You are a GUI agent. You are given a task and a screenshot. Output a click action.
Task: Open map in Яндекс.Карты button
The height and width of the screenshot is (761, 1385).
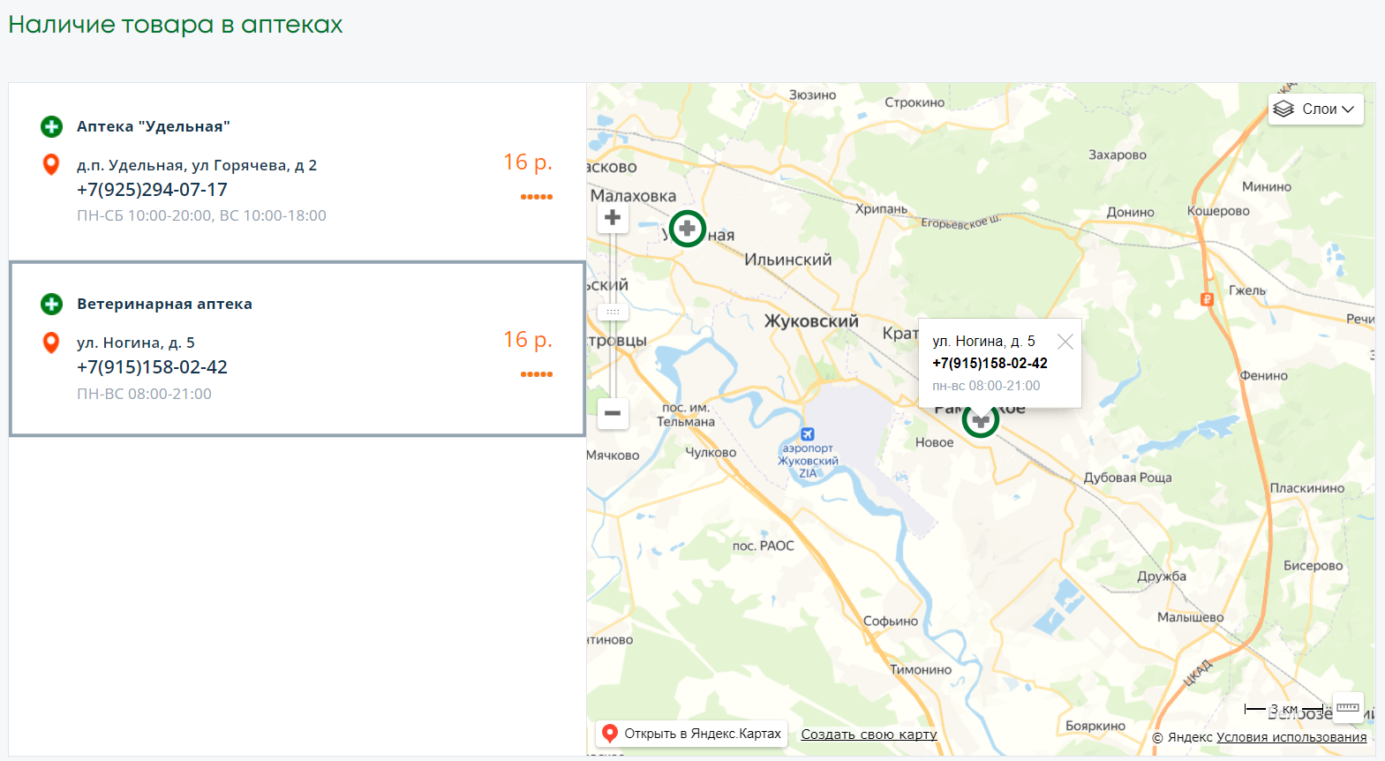pyautogui.click(x=692, y=734)
